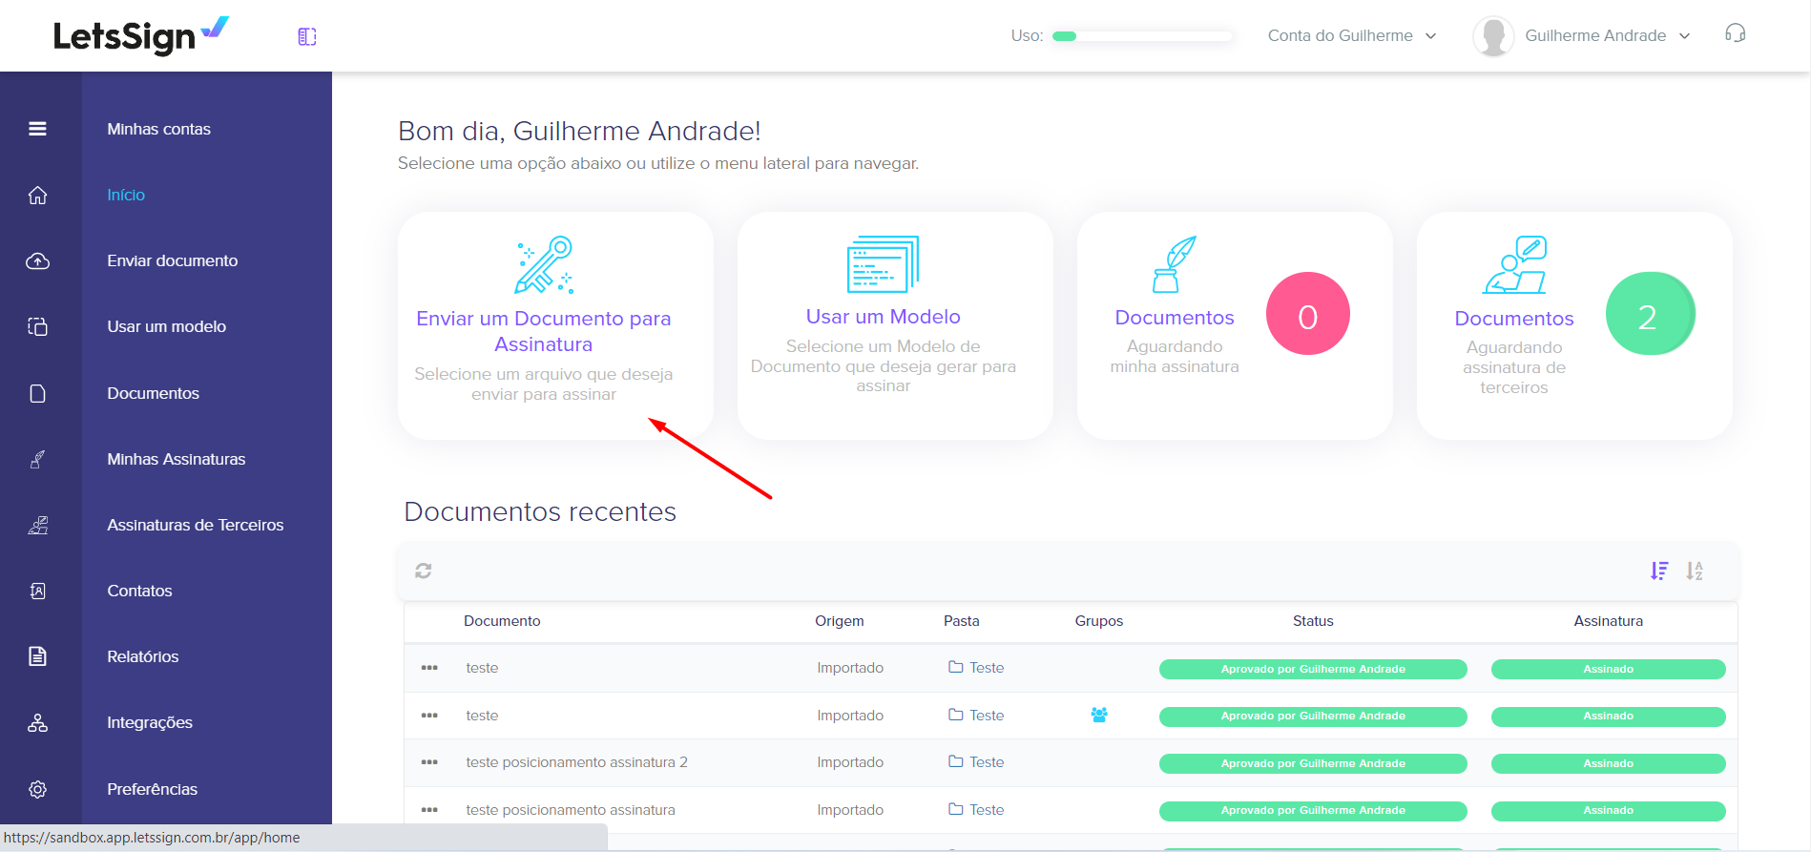
Task: Open Documentos in sidebar menu
Action: 154,393
